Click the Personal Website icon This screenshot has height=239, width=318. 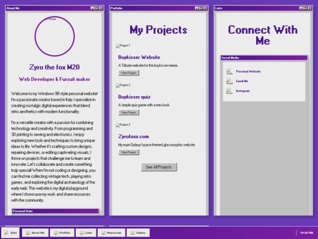tap(230, 71)
